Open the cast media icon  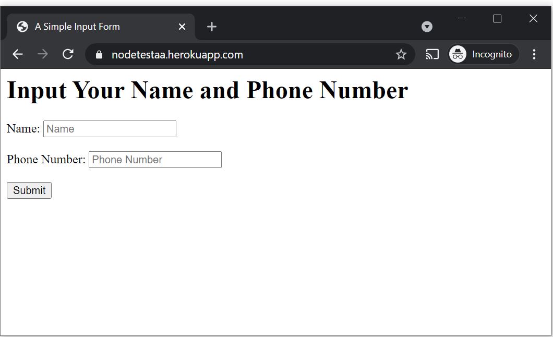pos(432,54)
